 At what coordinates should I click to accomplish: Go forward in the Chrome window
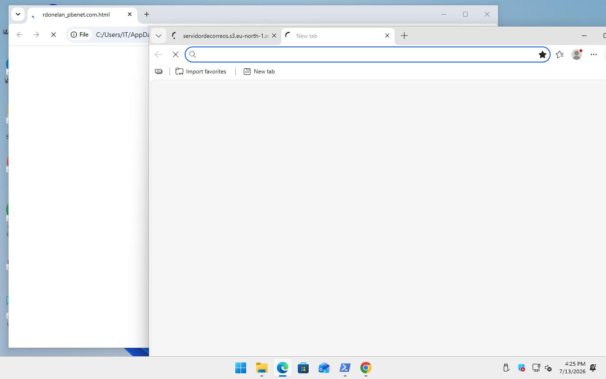[x=36, y=35]
